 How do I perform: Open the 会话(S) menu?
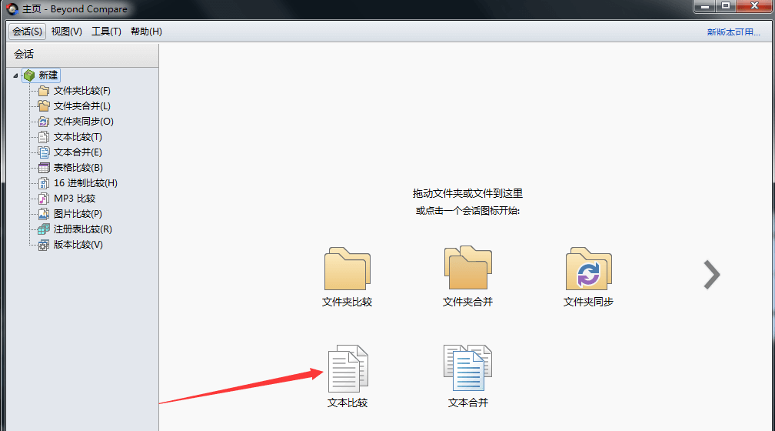pyautogui.click(x=28, y=32)
